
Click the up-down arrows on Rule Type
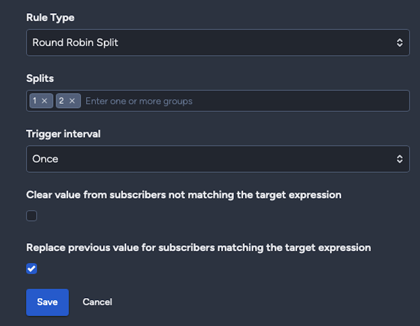400,43
